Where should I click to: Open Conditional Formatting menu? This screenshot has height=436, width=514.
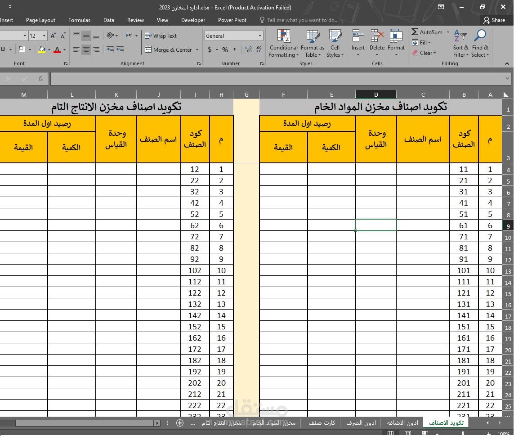point(284,43)
